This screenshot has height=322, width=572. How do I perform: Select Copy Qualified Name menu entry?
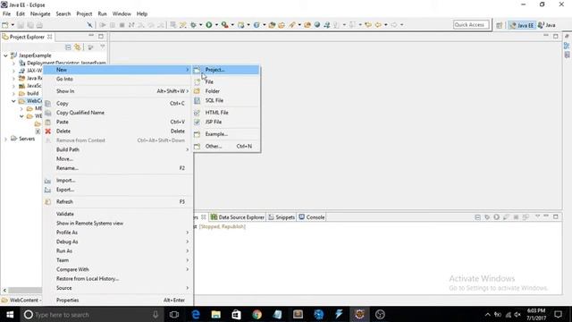point(118,113)
